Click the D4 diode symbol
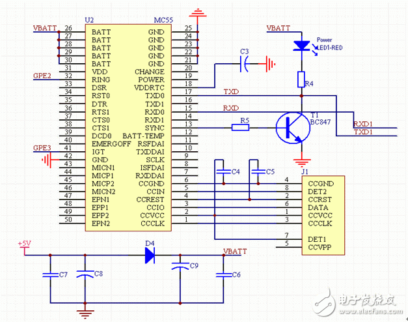Screen dimensions: 408x322 pos(150,254)
